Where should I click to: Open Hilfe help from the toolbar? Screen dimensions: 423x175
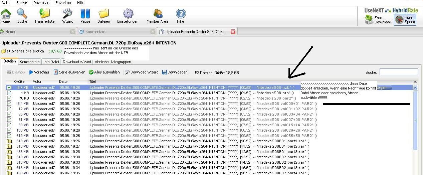tap(181, 16)
